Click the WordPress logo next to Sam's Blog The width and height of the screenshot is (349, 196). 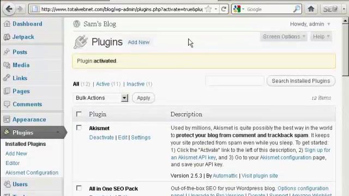point(76,24)
